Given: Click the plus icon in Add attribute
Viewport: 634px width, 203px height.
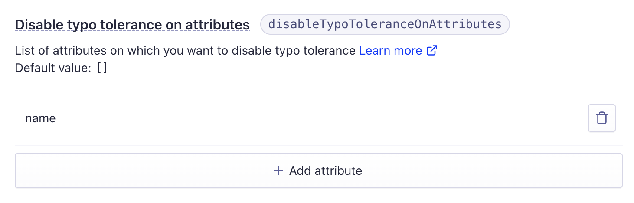Looking at the screenshot, I should pos(278,170).
